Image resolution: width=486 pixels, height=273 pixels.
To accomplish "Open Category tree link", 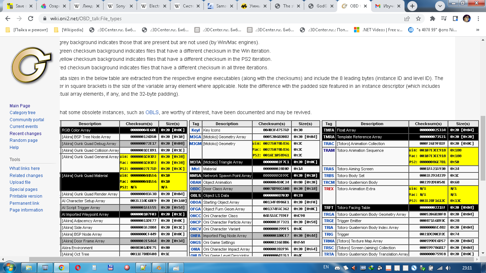I will pyautogui.click(x=22, y=113).
